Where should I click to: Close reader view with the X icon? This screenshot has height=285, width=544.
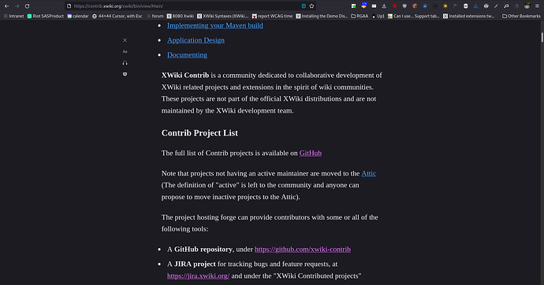click(125, 40)
